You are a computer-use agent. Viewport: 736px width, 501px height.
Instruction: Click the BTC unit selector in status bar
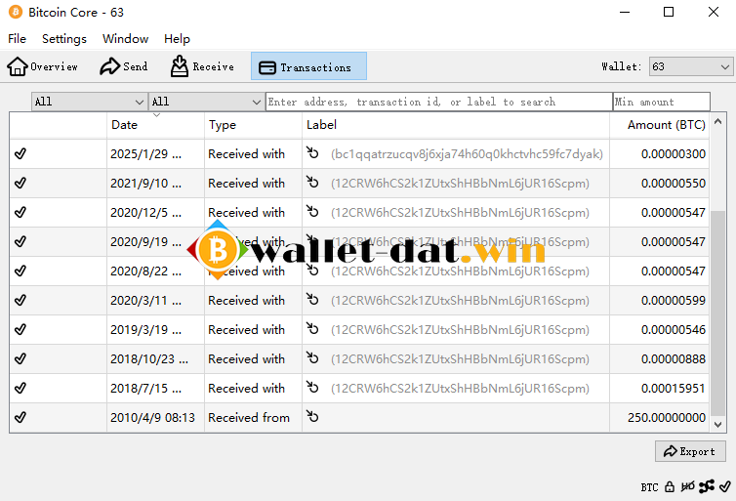click(650, 487)
